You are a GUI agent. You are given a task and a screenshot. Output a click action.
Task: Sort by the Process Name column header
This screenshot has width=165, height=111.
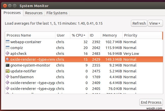[x=30, y=35]
